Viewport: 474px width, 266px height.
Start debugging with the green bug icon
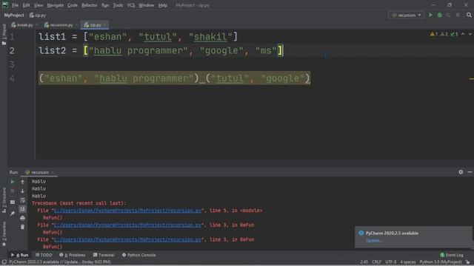[x=439, y=15]
